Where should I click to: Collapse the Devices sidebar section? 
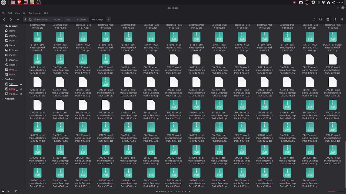click(2, 79)
